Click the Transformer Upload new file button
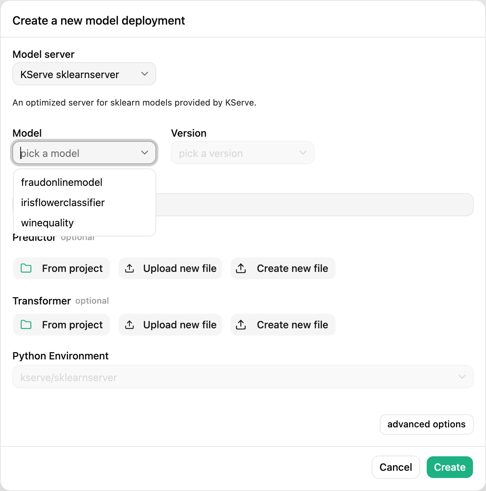This screenshot has height=491, width=486. (170, 325)
